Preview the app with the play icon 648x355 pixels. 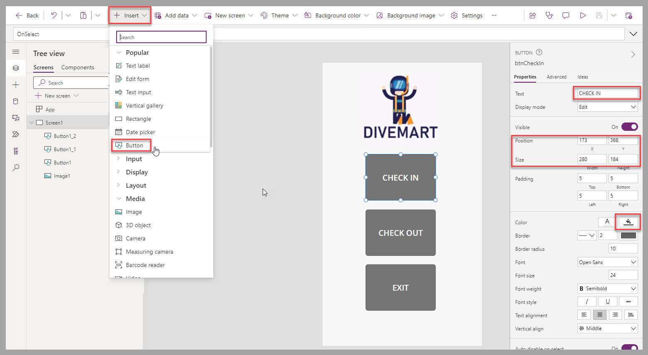[x=583, y=15]
